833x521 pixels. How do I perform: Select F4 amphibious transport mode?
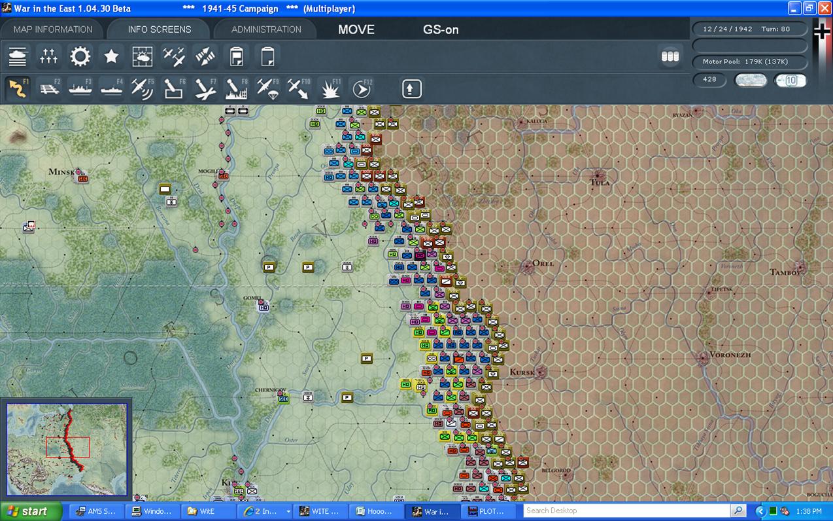click(x=111, y=88)
